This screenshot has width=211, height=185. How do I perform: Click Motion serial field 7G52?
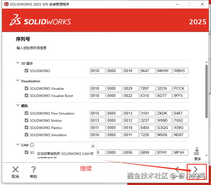tap(181, 120)
